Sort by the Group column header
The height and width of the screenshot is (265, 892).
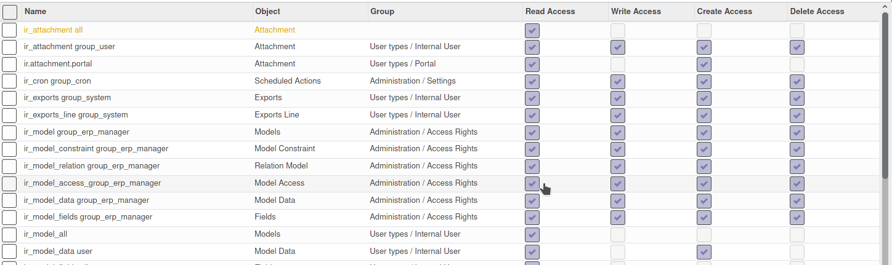point(382,11)
